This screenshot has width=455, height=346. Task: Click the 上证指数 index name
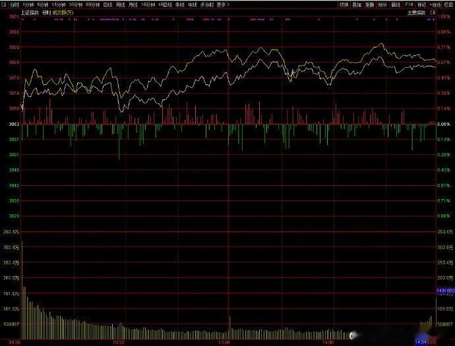pos(30,13)
